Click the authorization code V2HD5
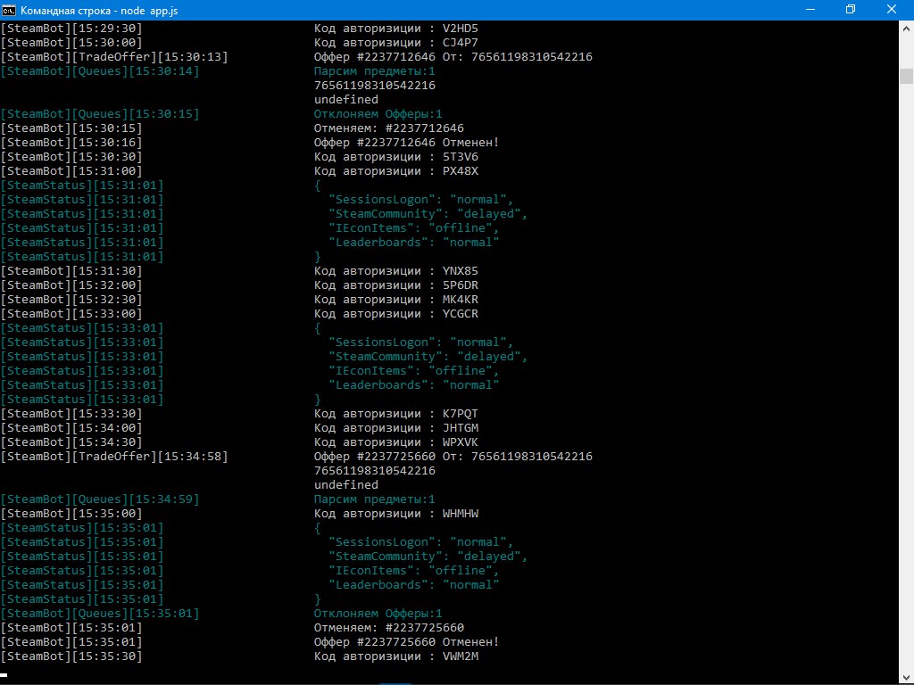The height and width of the screenshot is (685, 914). [461, 29]
